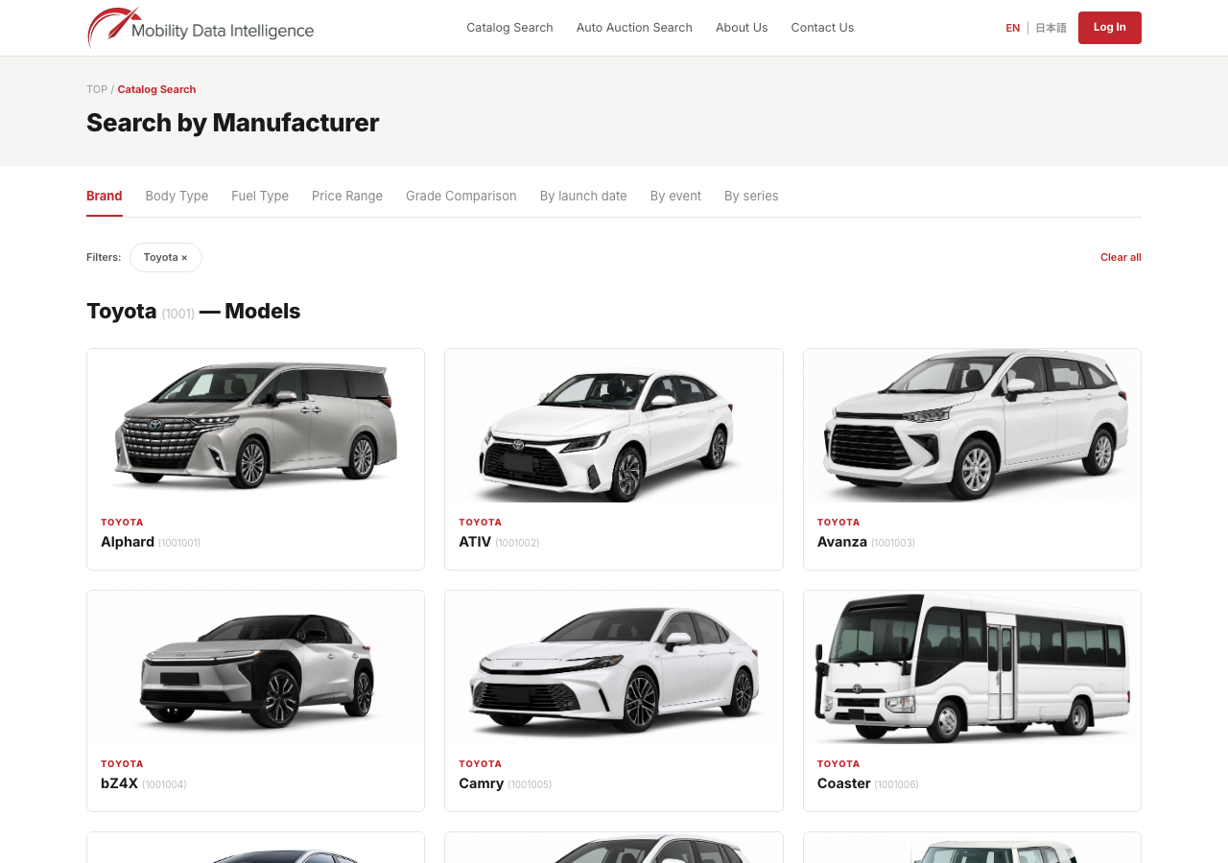Click model code (1001001)
This screenshot has height=863, width=1228.
179,543
